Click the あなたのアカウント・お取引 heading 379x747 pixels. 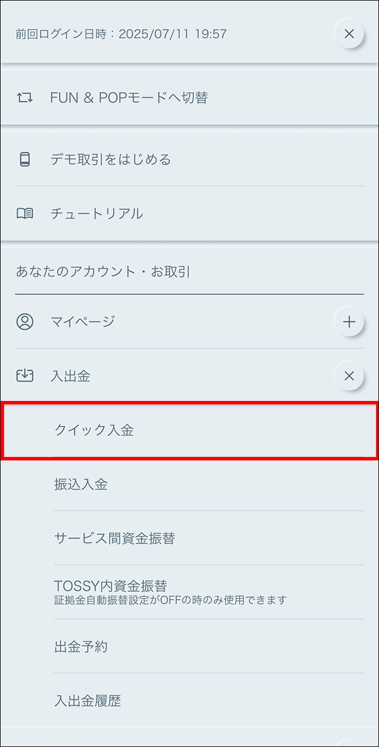point(103,271)
